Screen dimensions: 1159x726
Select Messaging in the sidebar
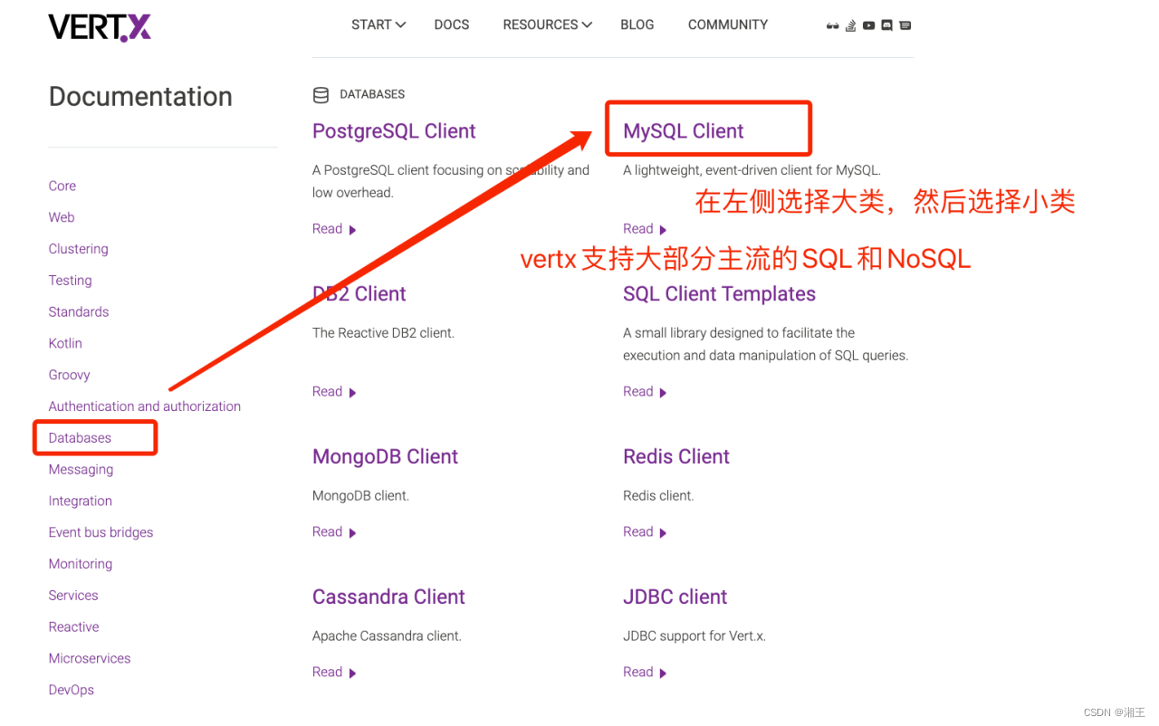tap(81, 469)
